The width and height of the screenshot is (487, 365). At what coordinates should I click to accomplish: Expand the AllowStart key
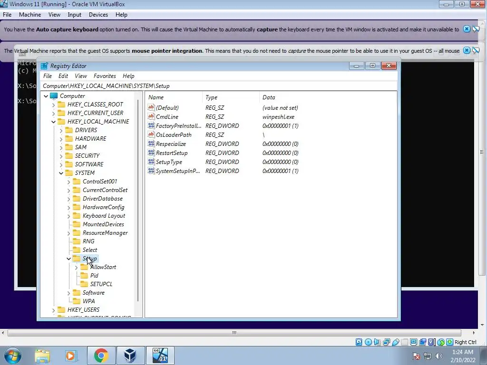77,267
